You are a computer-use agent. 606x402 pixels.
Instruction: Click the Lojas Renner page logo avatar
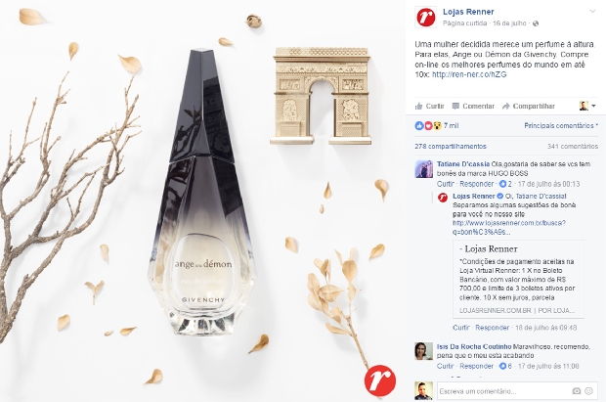(425, 18)
